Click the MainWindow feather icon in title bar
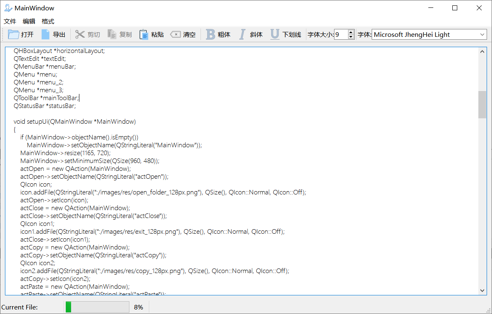The width and height of the screenshot is (492, 314). (8, 8)
